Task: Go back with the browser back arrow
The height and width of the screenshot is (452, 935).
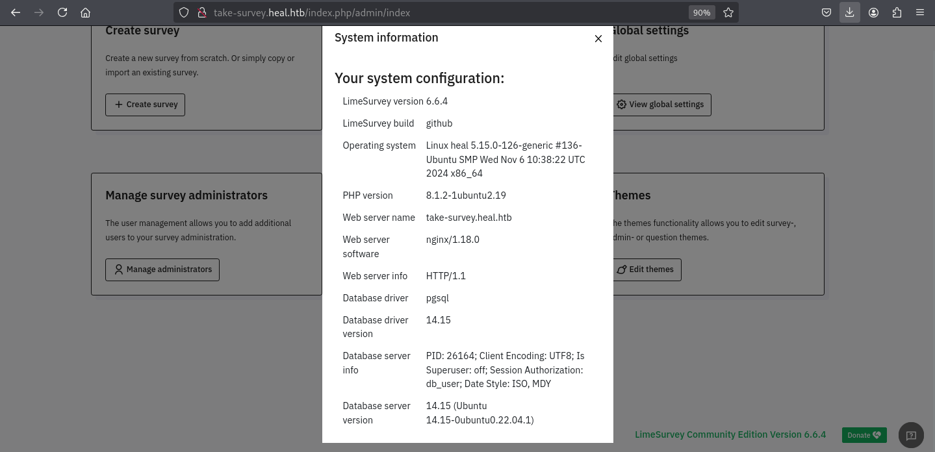Action: (x=16, y=12)
